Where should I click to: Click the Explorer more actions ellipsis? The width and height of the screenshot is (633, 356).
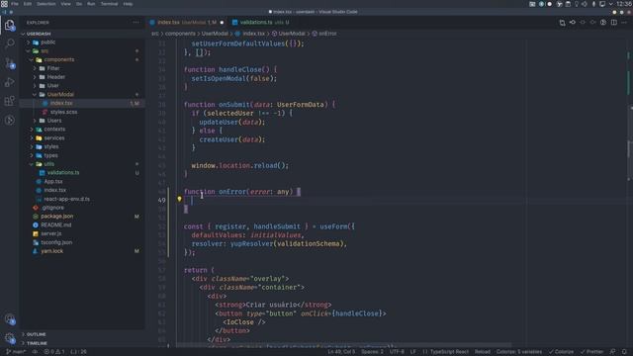pyautogui.click(x=136, y=23)
